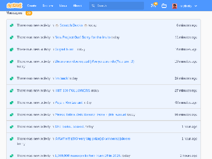Expand the account dropdown arrow

tap(196, 6)
